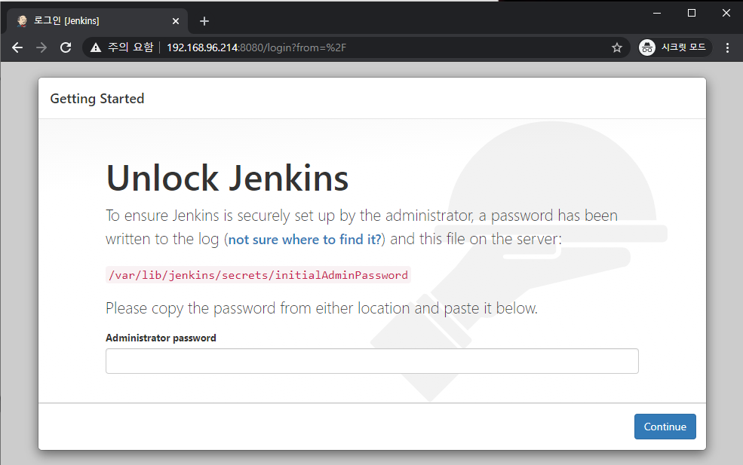743x465 pixels.
Task: Click the browser back arrow
Action: [x=17, y=47]
